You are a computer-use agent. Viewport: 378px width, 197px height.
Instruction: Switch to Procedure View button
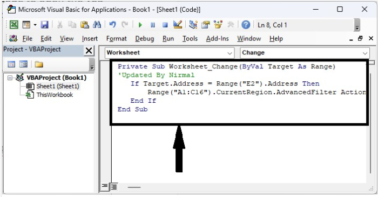[x=105, y=186]
